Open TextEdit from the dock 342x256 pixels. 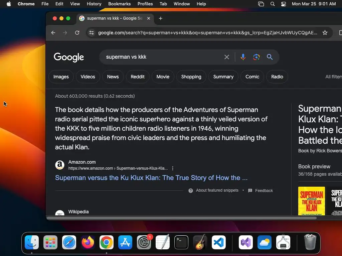coord(163,242)
